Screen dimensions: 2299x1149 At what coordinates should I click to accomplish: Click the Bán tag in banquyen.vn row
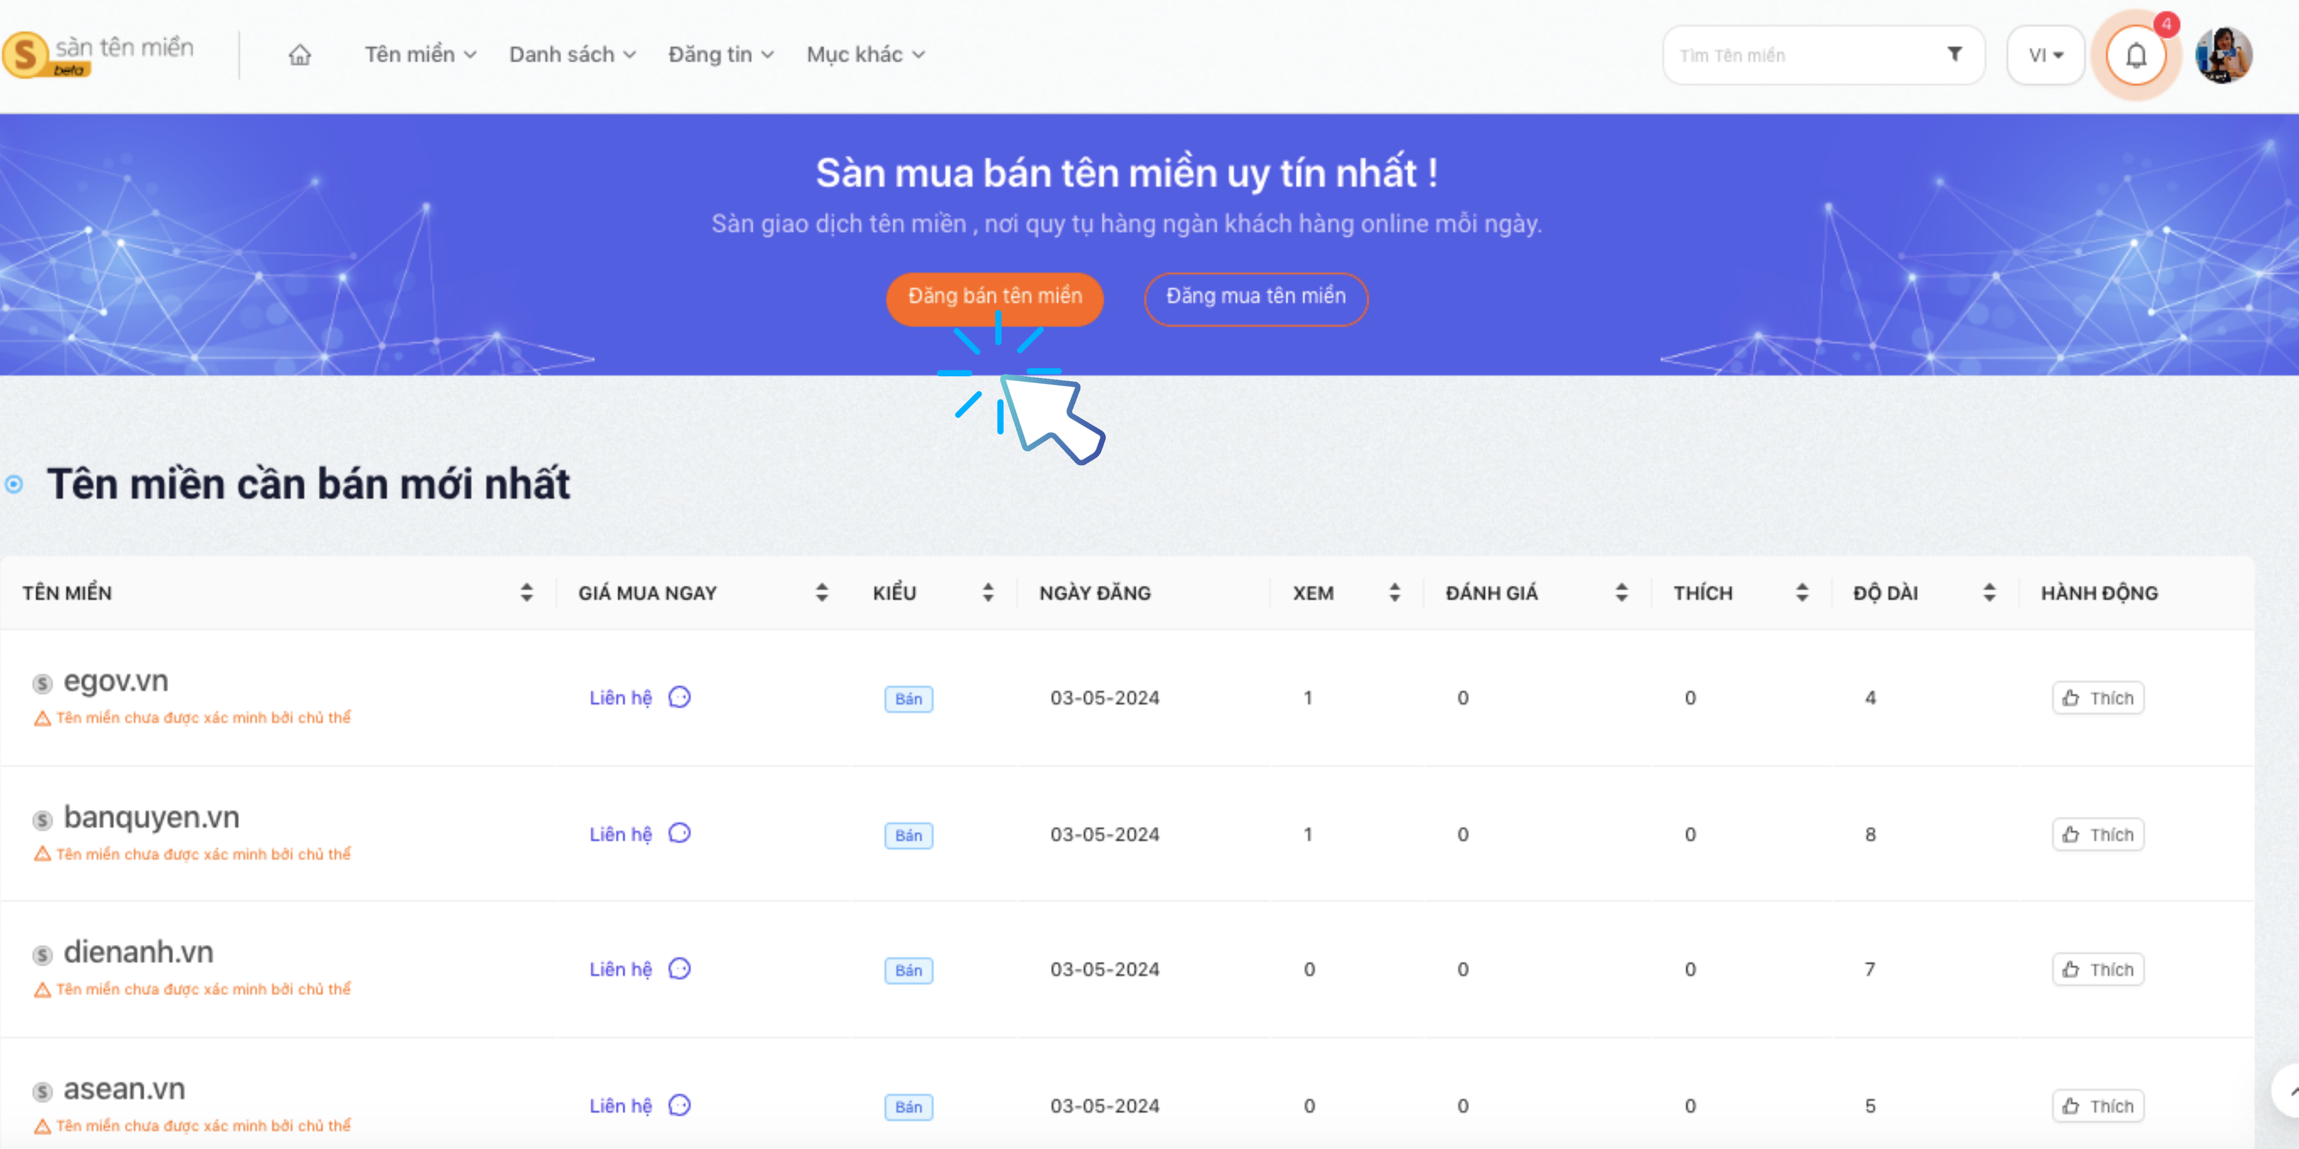[909, 835]
